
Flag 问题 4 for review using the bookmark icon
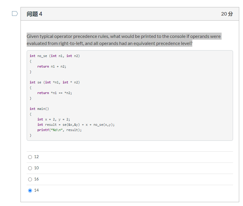click(14, 13)
